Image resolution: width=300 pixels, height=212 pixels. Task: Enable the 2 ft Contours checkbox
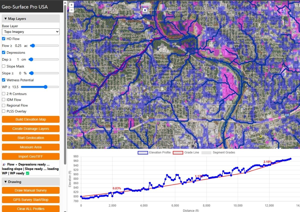(4, 94)
